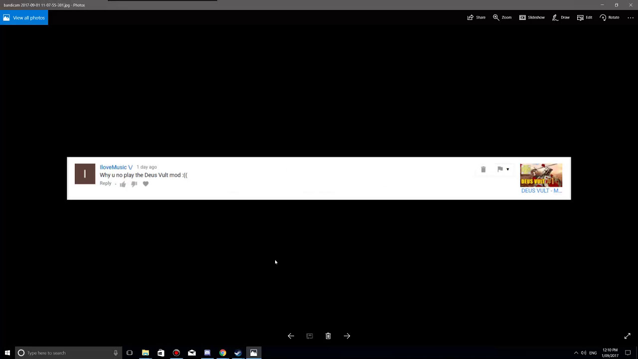Open the Action Center notifications icon

pos(628,353)
